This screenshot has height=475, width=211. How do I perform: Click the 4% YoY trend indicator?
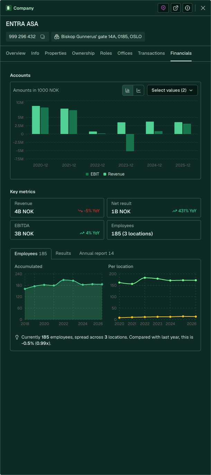(x=90, y=233)
